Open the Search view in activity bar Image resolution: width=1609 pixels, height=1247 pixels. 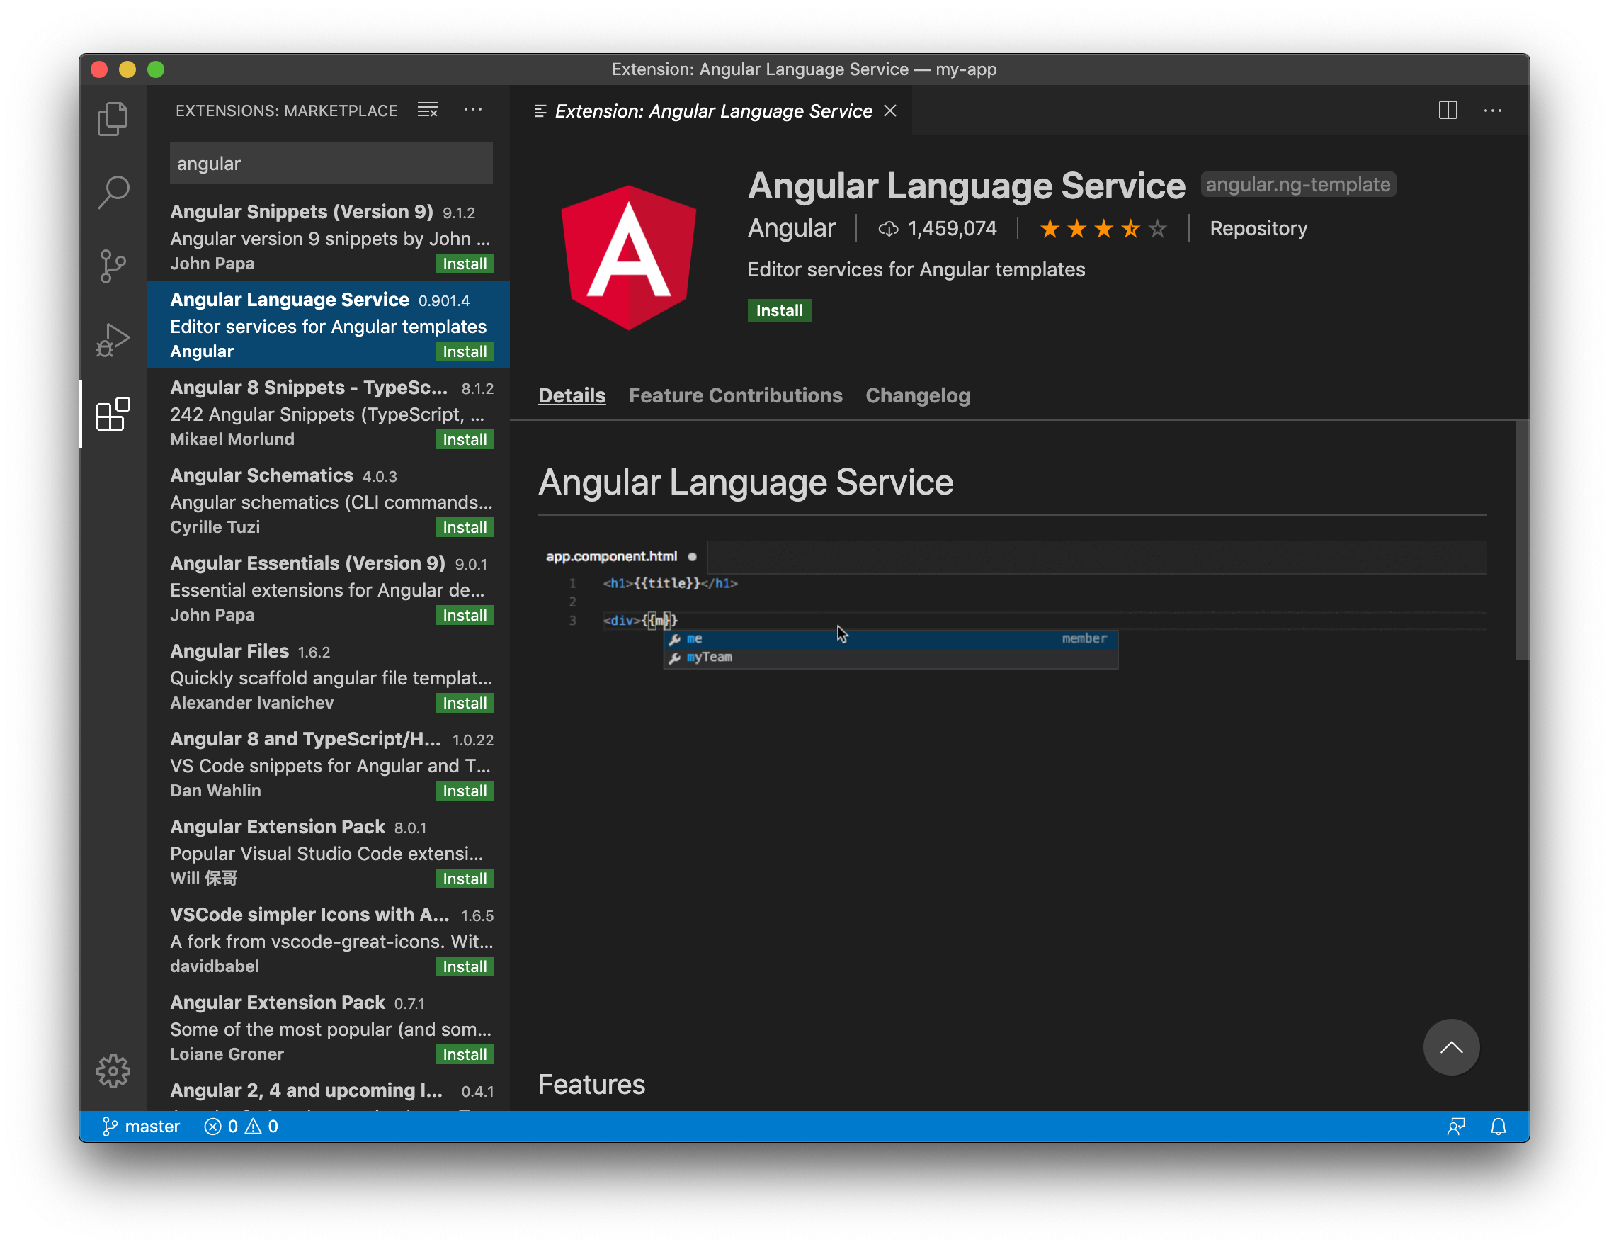pos(113,192)
